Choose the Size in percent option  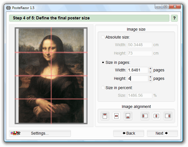[103, 88]
